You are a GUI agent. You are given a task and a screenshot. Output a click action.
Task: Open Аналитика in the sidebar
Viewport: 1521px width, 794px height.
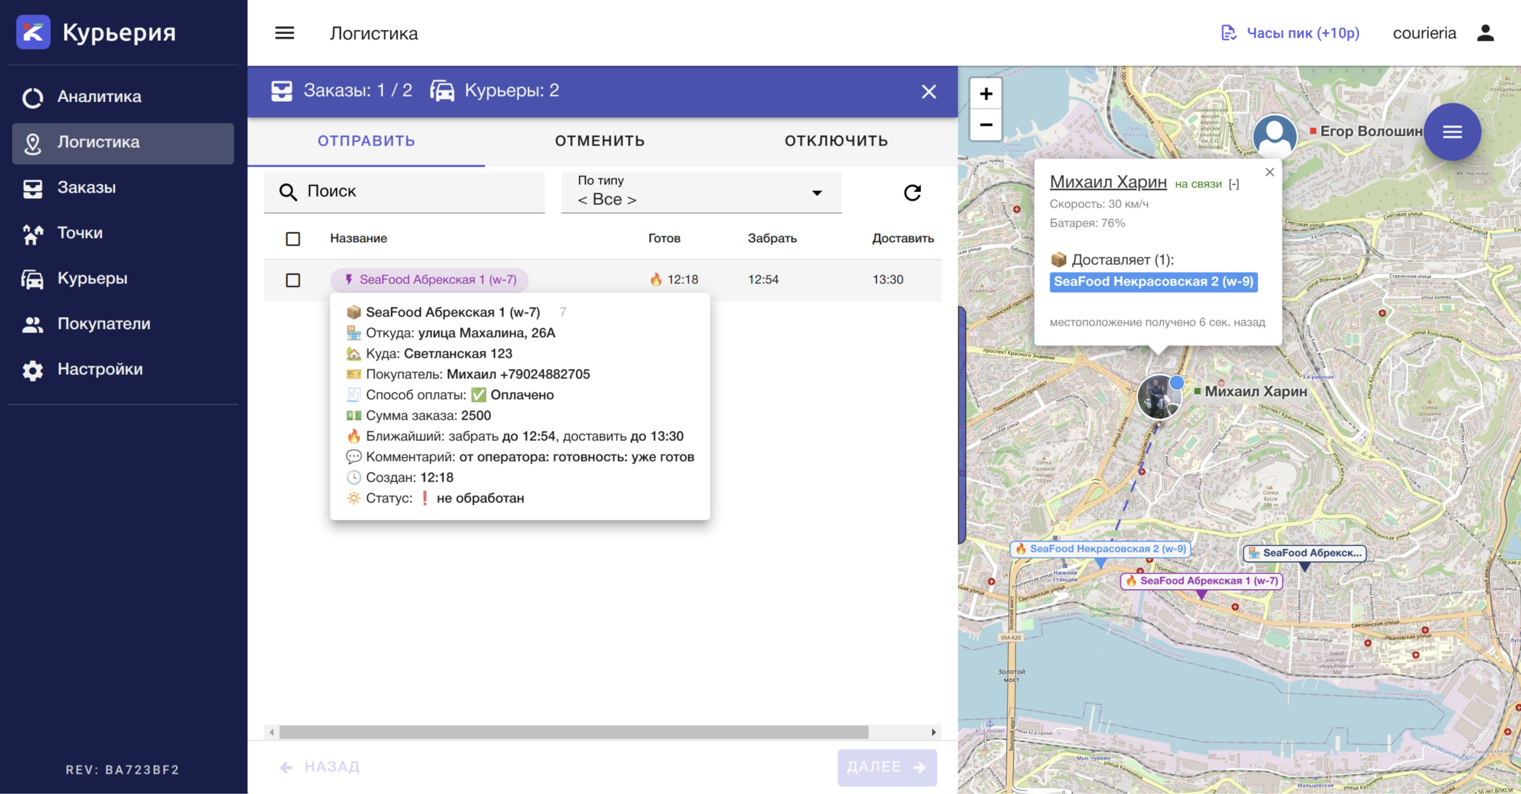coord(99,97)
